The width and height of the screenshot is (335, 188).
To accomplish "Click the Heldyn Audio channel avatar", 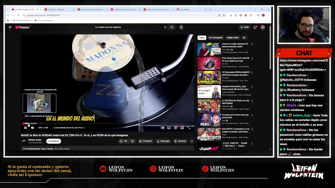I will coord(24,141).
